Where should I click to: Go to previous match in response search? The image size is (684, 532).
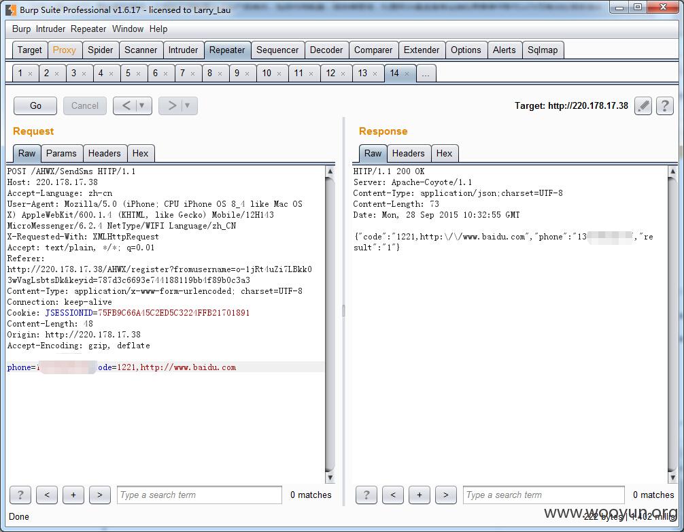[x=392, y=495]
